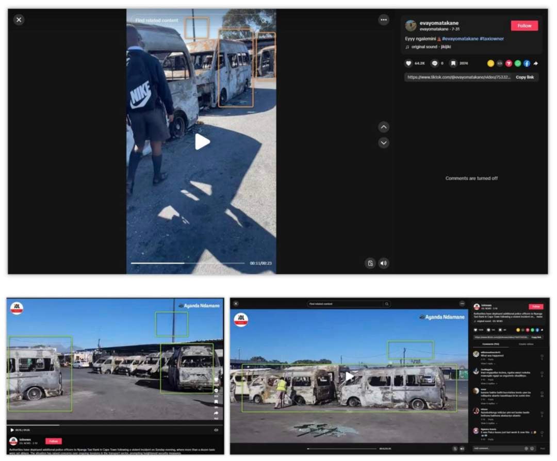Open the share arrow for more options
Viewport: 557px width, 461px height.
[536, 63]
